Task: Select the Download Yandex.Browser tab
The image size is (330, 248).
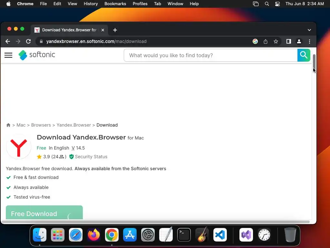Action: [x=70, y=30]
